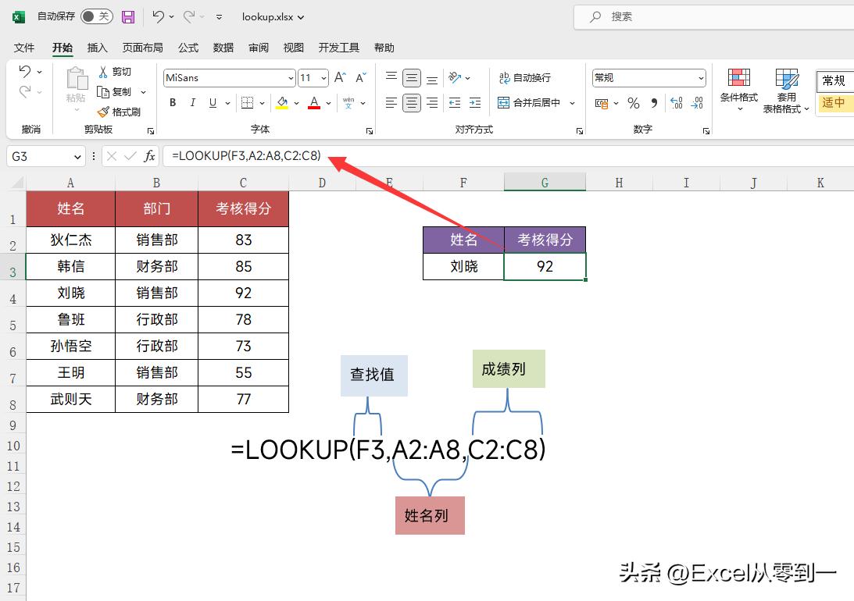Select middle align icon

tap(412, 78)
